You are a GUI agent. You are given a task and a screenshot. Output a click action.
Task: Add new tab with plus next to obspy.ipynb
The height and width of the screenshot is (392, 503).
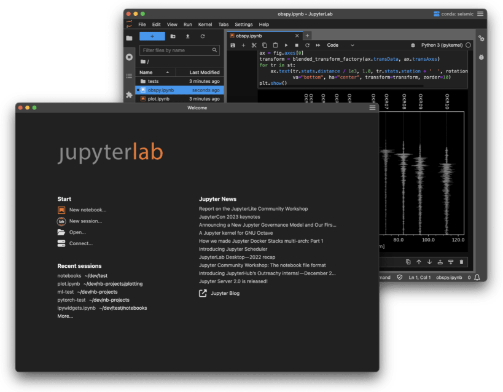pos(307,36)
